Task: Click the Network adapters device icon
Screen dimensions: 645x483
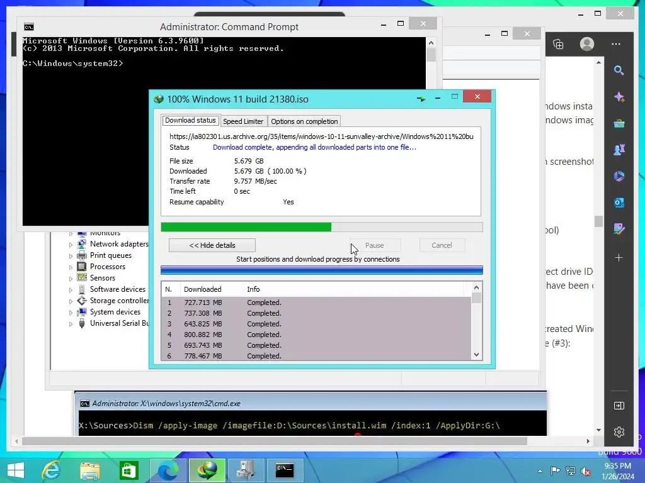Action: click(82, 243)
